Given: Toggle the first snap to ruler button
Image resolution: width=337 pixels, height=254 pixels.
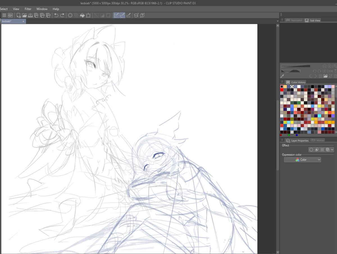Looking at the screenshot, I should click(x=116, y=15).
